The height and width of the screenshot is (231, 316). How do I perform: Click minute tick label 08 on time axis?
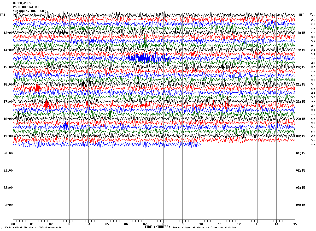point(163,224)
